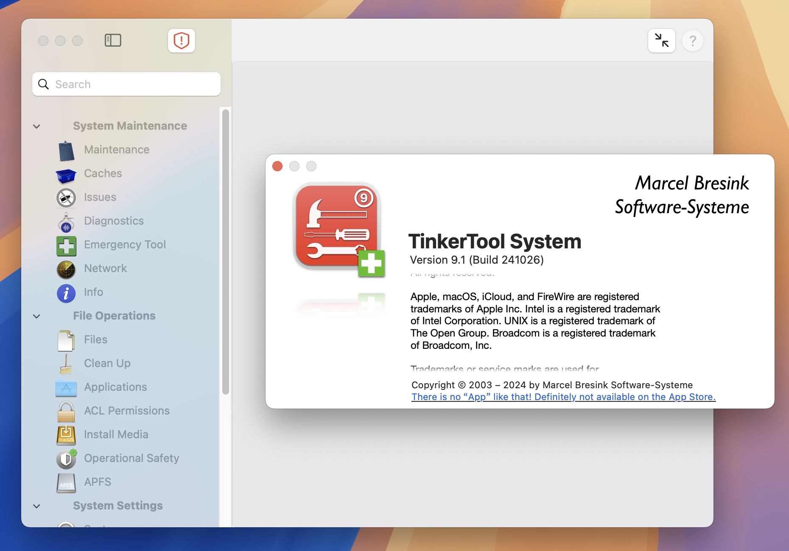Image resolution: width=789 pixels, height=551 pixels.
Task: Open the Files pane
Action: [96, 340]
